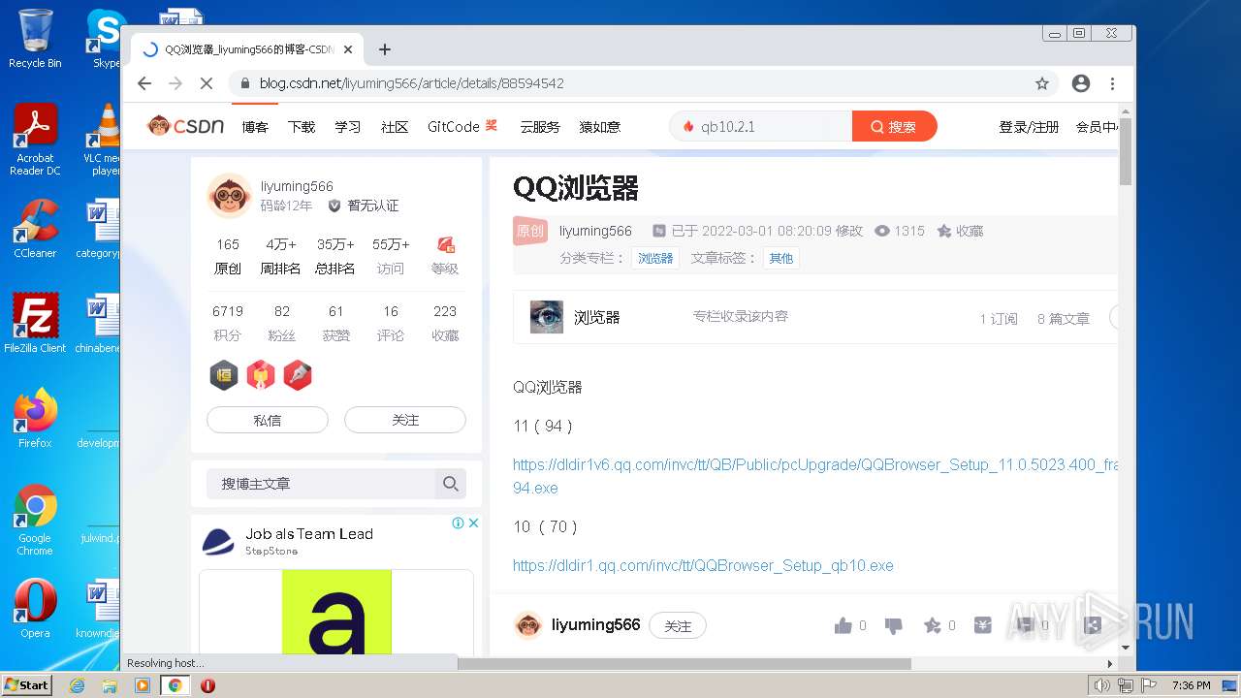The height and width of the screenshot is (698, 1241).
Task: Click author name liyuming566 under title
Action: [595, 231]
